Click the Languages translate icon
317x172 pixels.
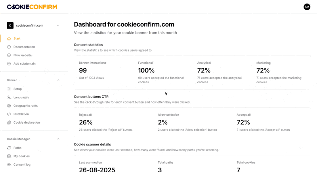click(9, 97)
